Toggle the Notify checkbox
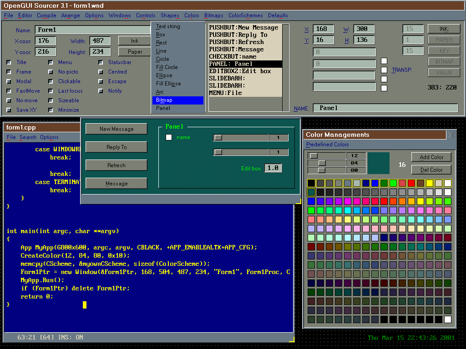The width and height of the screenshot is (466, 349). click(x=101, y=91)
